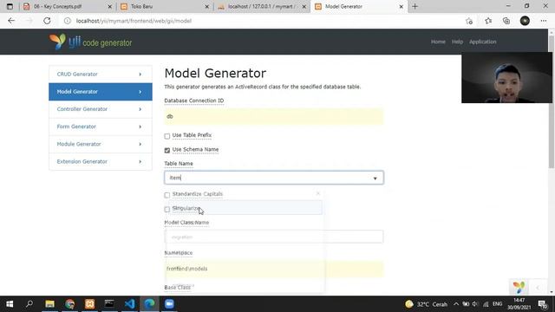Viewport: 555px width, 312px height.
Task: Open XAMPP from the taskbar
Action: coord(89,304)
